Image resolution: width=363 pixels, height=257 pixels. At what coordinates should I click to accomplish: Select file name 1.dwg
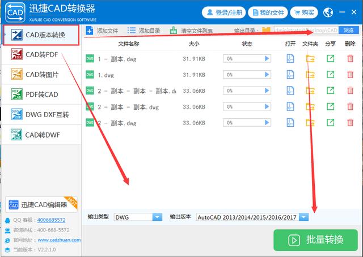click(x=105, y=75)
